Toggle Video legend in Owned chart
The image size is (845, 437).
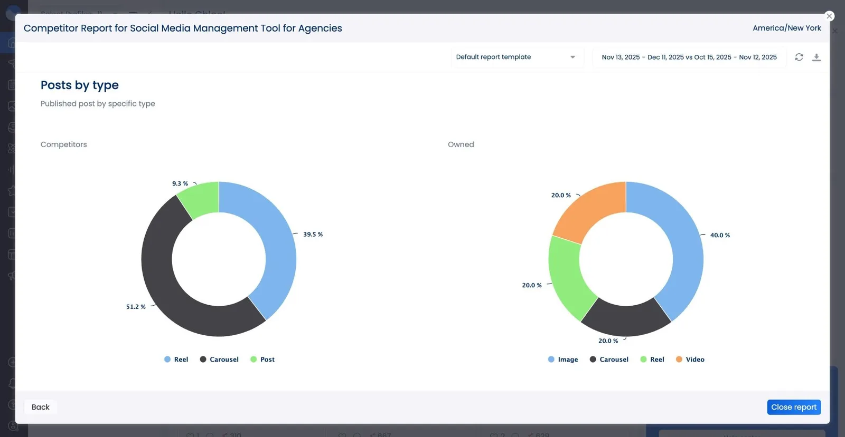(690, 360)
